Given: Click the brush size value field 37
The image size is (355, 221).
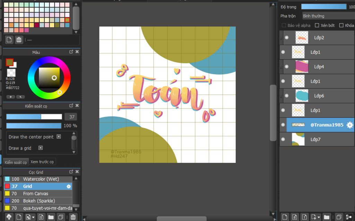Looking at the screenshot, I should pos(71,117).
